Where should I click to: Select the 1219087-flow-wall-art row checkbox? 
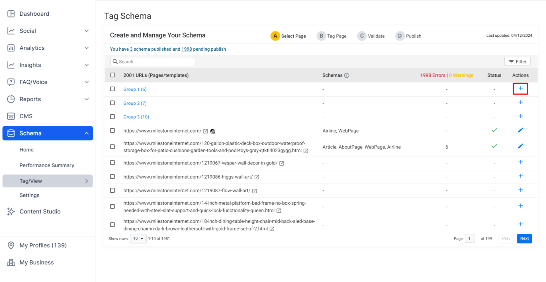(113, 190)
